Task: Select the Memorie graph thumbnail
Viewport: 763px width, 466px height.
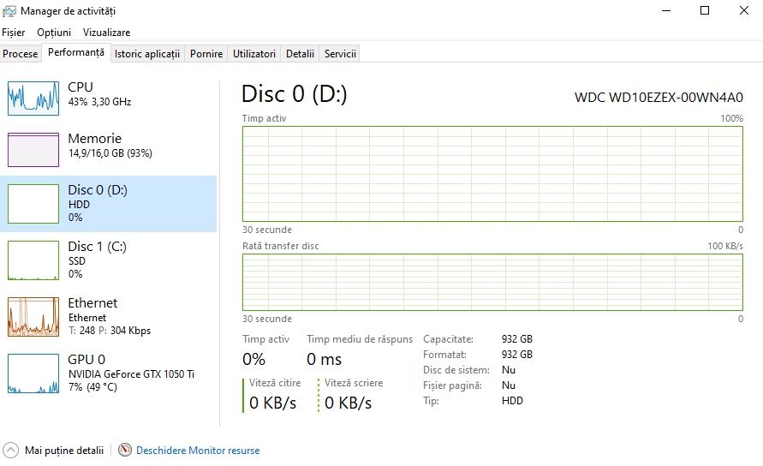Action: coord(33,149)
